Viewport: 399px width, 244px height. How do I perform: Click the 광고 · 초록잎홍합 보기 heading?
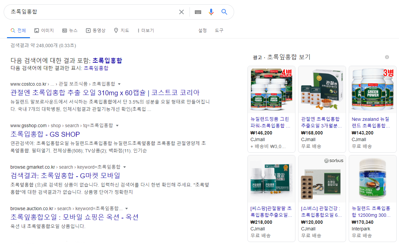pyautogui.click(x=281, y=57)
